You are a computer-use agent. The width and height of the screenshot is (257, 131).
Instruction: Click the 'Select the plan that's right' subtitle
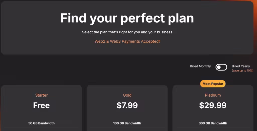(x=127, y=32)
